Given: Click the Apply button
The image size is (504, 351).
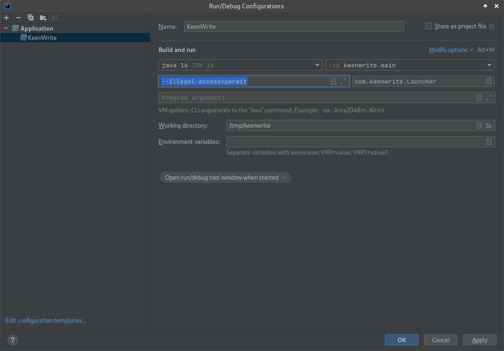Looking at the screenshot, I should coord(479,340).
